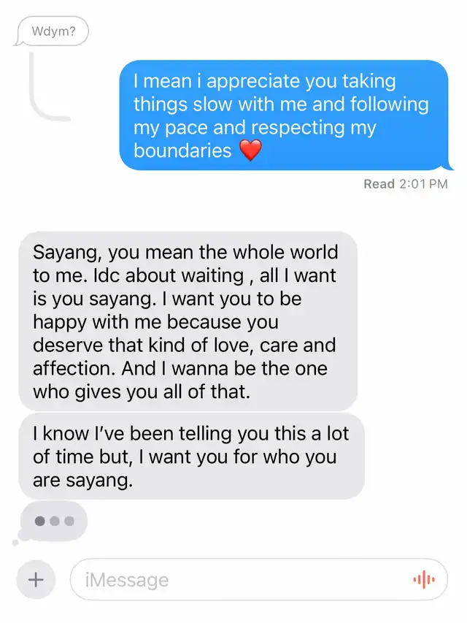The height and width of the screenshot is (623, 467).
Task: Click the words "to me. Idc about waiting"
Action: point(138,275)
